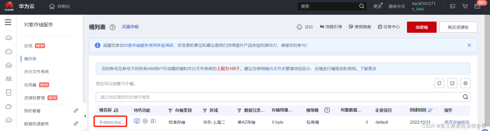Image resolution: width=490 pixels, height=131 pixels.
Task: Click 购买资源包 button
Action: pos(458,27)
